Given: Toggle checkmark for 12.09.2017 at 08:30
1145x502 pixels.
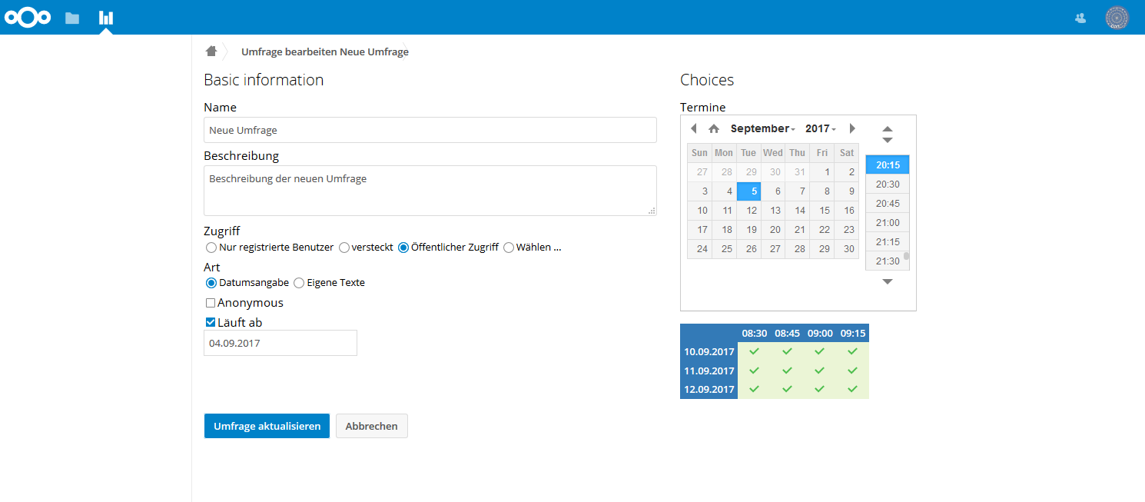Looking at the screenshot, I should pyautogui.click(x=754, y=389).
